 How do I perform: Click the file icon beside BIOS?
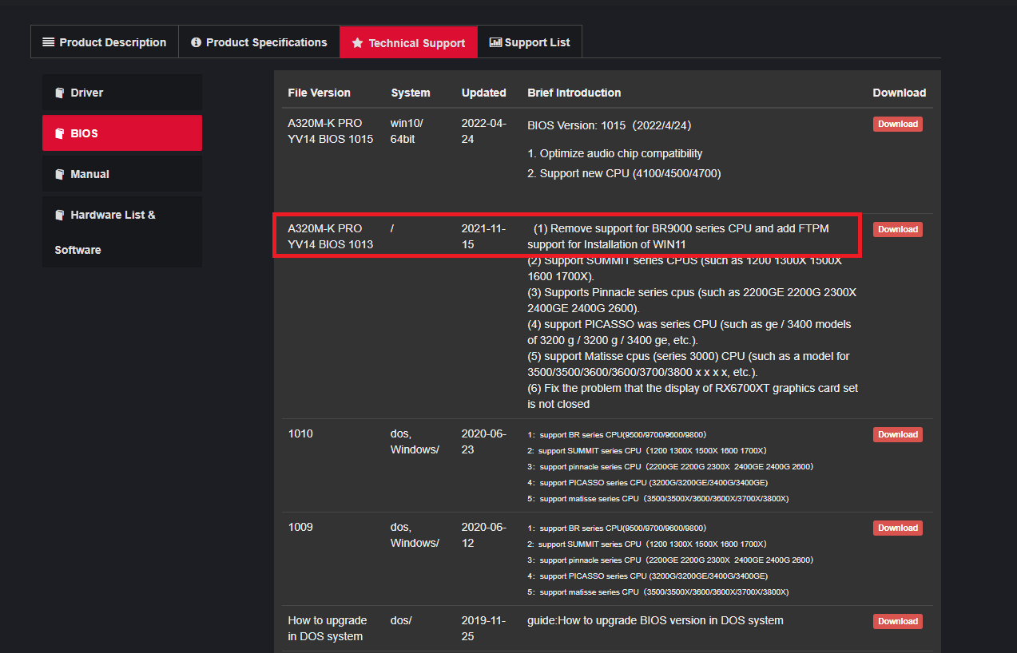tap(60, 133)
